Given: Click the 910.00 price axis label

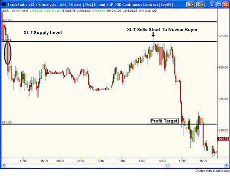Looking at the screenshot, I should point(223,130).
